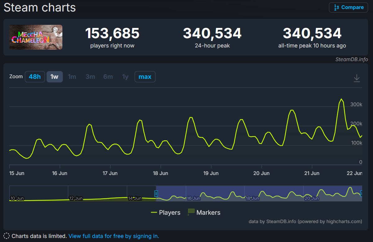Toggle the Markers series in legend
The image size is (373, 242).
click(x=204, y=213)
